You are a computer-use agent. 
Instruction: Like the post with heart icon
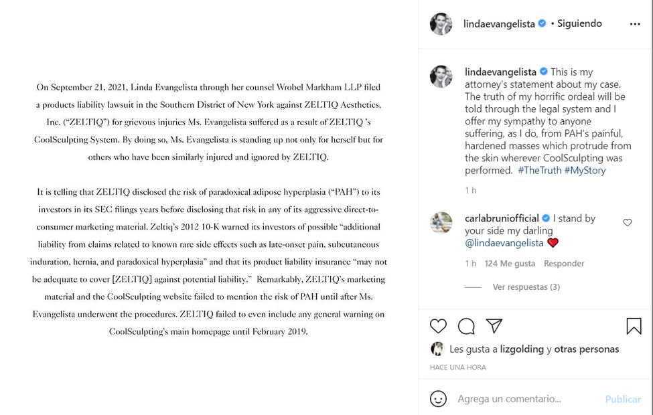(438, 326)
